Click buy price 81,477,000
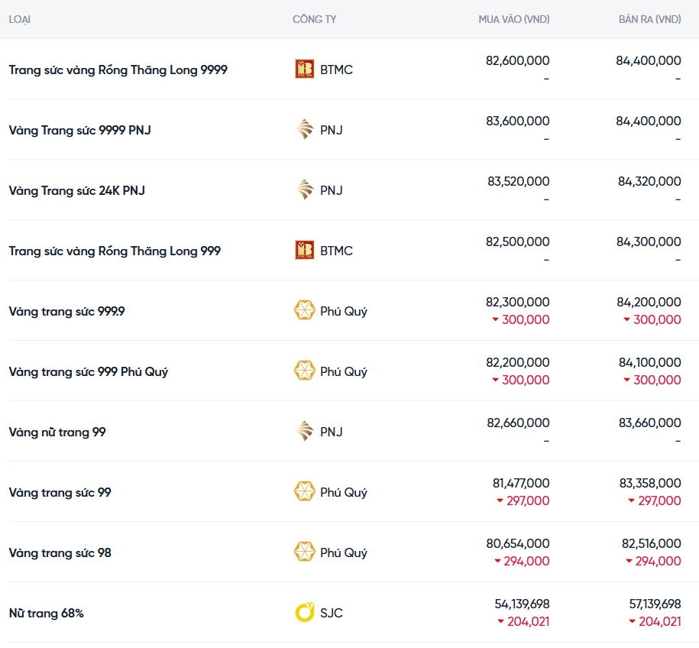 click(521, 483)
